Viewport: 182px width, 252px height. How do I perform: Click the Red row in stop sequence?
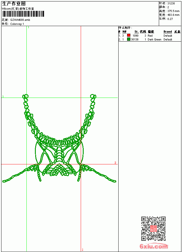coord(150,35)
